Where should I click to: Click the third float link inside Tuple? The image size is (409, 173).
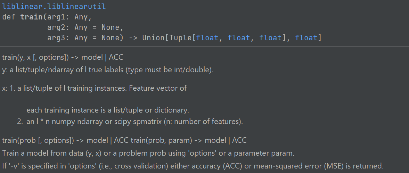point(270,38)
